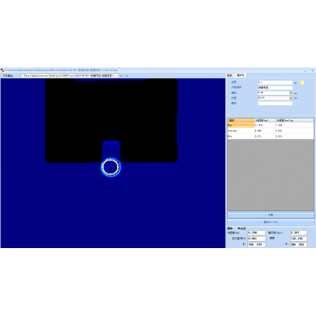The height and width of the screenshot is (316, 316).
Task: Open the file path dropdown in the toolbar
Action: point(117,76)
